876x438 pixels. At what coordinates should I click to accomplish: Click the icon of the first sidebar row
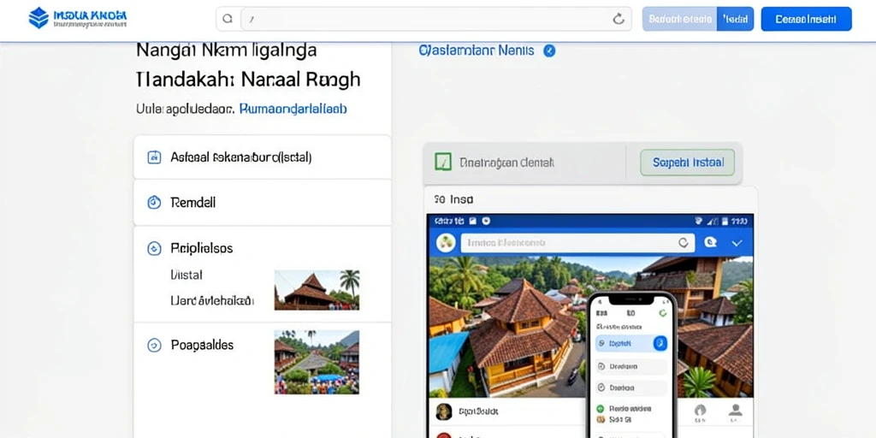154,157
